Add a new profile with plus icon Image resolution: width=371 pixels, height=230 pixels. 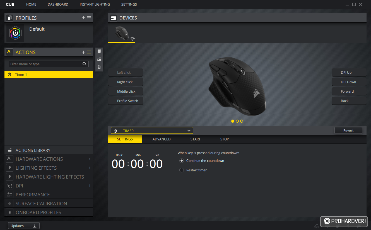[83, 18]
